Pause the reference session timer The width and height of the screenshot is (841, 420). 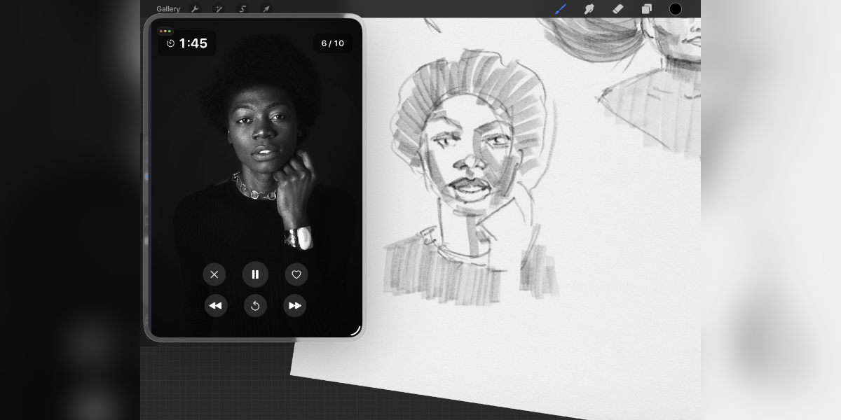pyautogui.click(x=255, y=274)
